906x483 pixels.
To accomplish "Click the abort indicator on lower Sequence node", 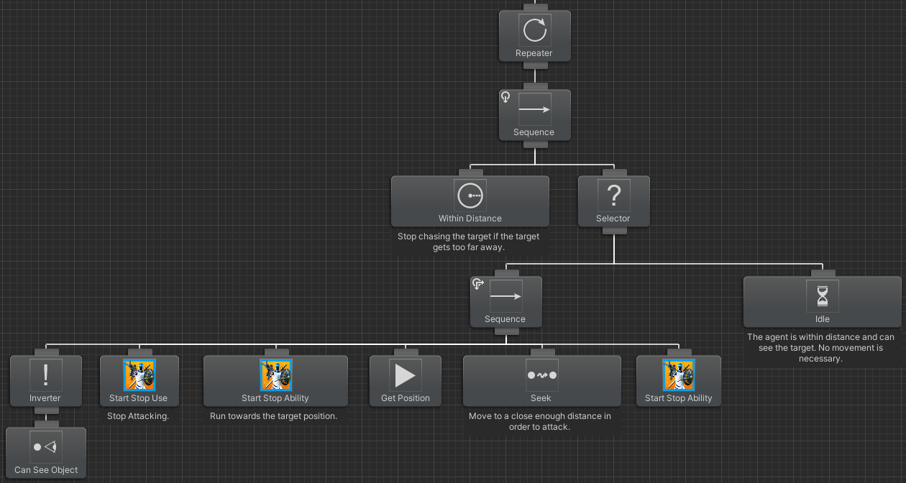I will (x=477, y=284).
